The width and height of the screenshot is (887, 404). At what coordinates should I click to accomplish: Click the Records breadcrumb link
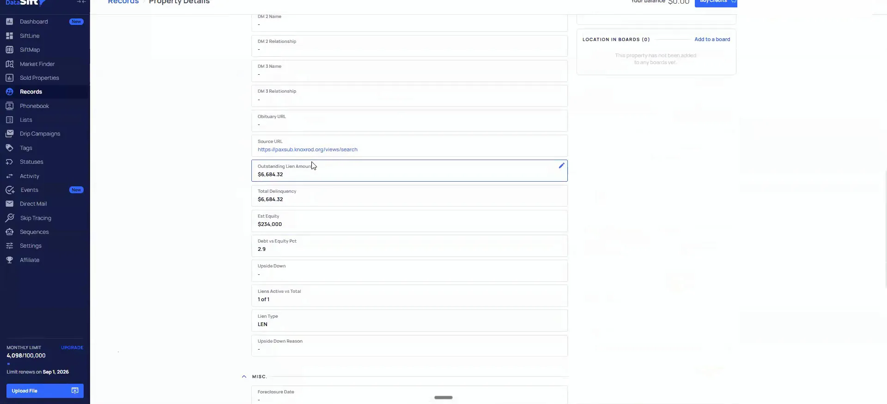click(123, 2)
